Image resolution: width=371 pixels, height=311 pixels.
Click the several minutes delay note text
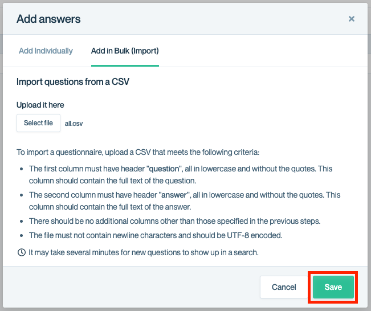tap(143, 252)
